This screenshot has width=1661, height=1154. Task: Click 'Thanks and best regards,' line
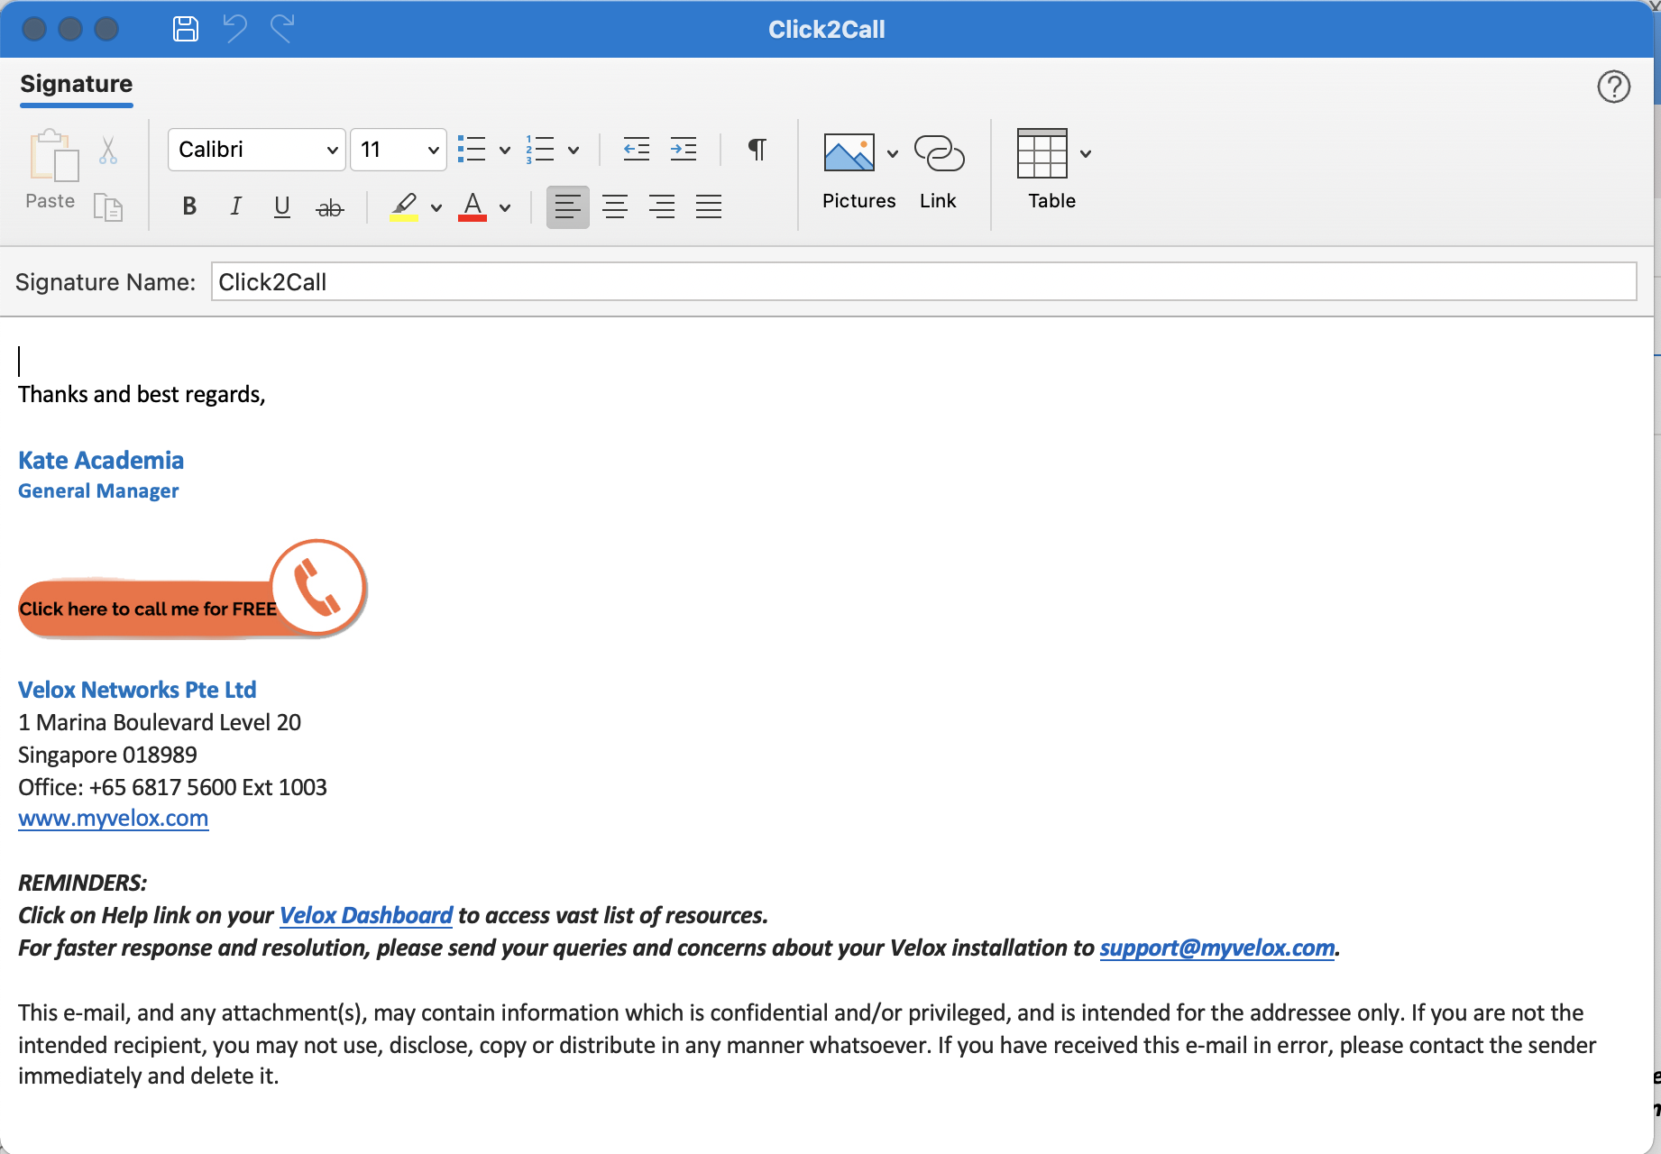point(142,395)
